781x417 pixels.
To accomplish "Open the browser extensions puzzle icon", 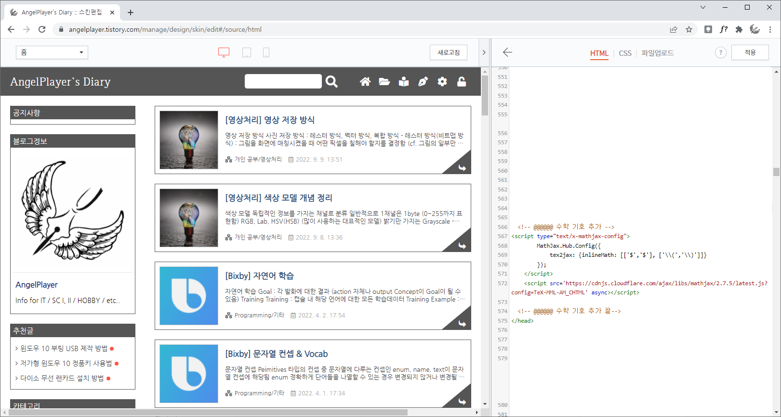I will 739,29.
